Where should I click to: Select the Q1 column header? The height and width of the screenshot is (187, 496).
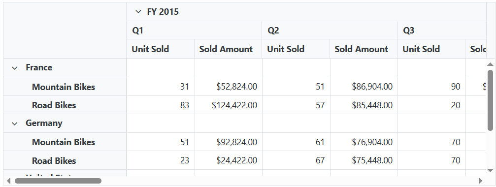194,31
